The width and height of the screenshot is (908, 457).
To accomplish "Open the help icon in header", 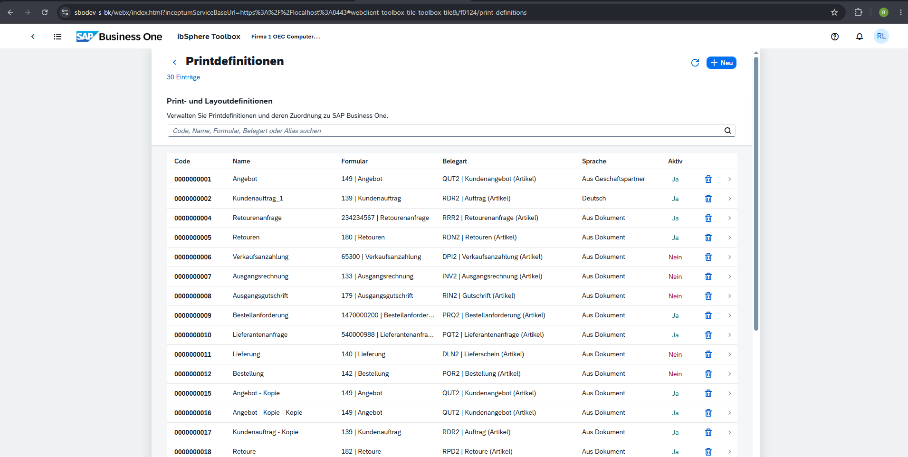I will (x=834, y=37).
